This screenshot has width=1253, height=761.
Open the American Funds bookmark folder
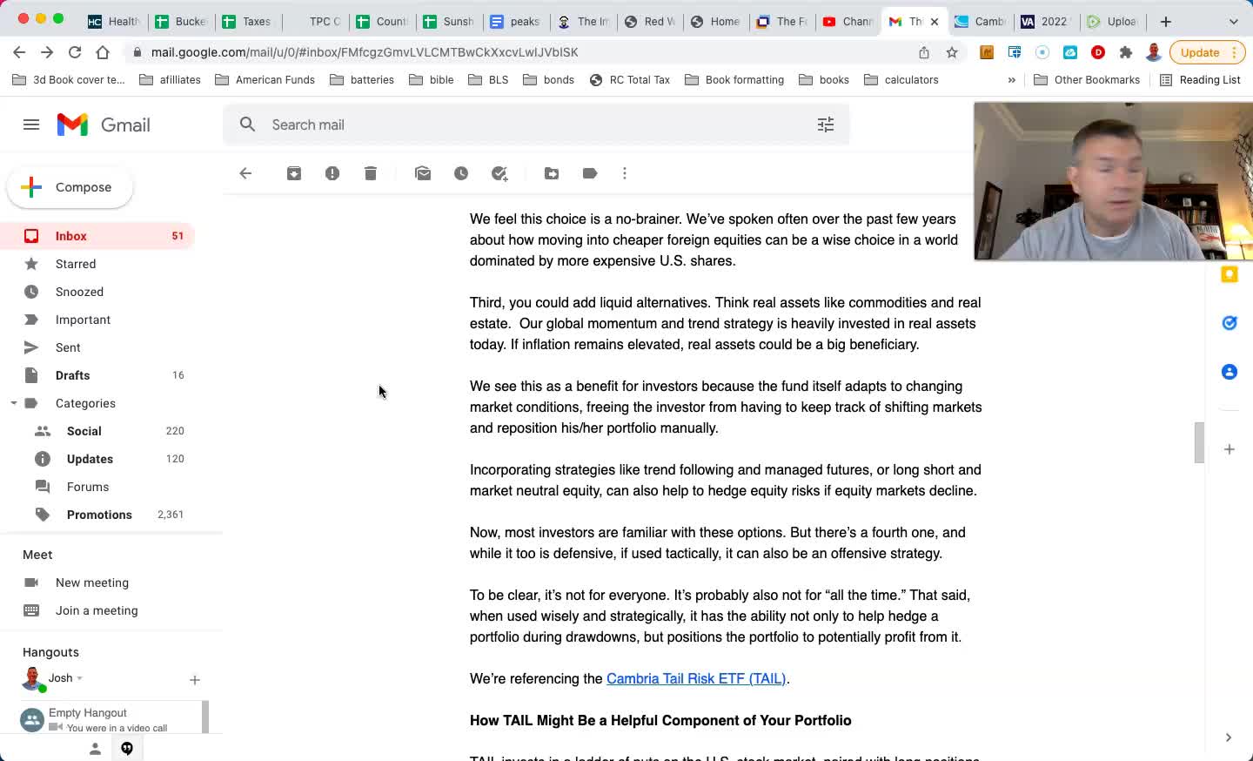point(265,79)
